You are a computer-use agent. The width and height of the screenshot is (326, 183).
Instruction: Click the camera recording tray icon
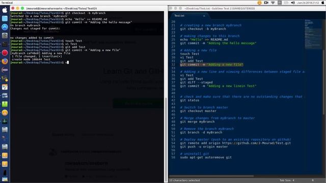coord(266,3)
